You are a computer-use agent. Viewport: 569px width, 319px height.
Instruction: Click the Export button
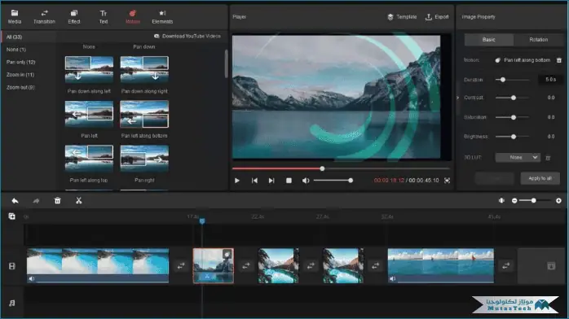coord(437,17)
